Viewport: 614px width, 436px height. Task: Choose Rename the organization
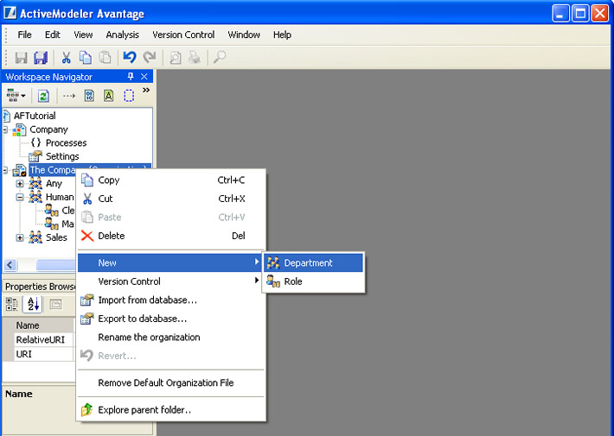[170, 337]
